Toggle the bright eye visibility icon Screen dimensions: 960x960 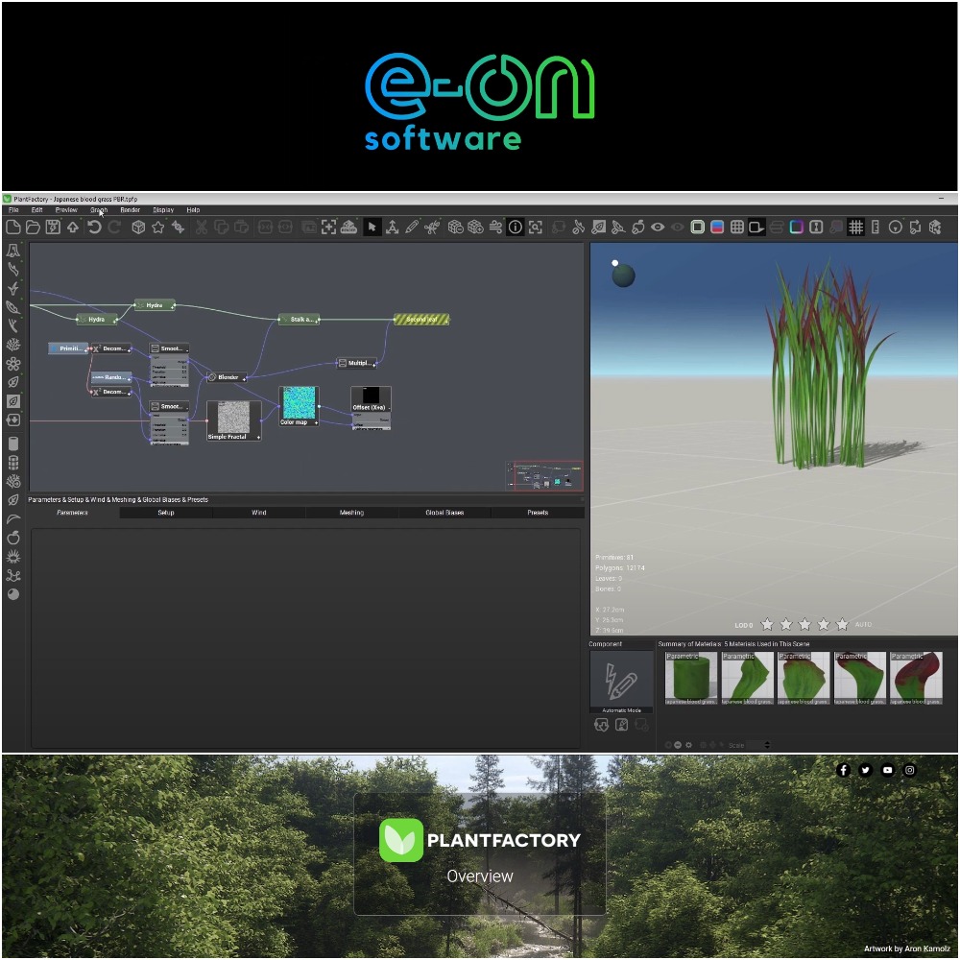pos(658,228)
